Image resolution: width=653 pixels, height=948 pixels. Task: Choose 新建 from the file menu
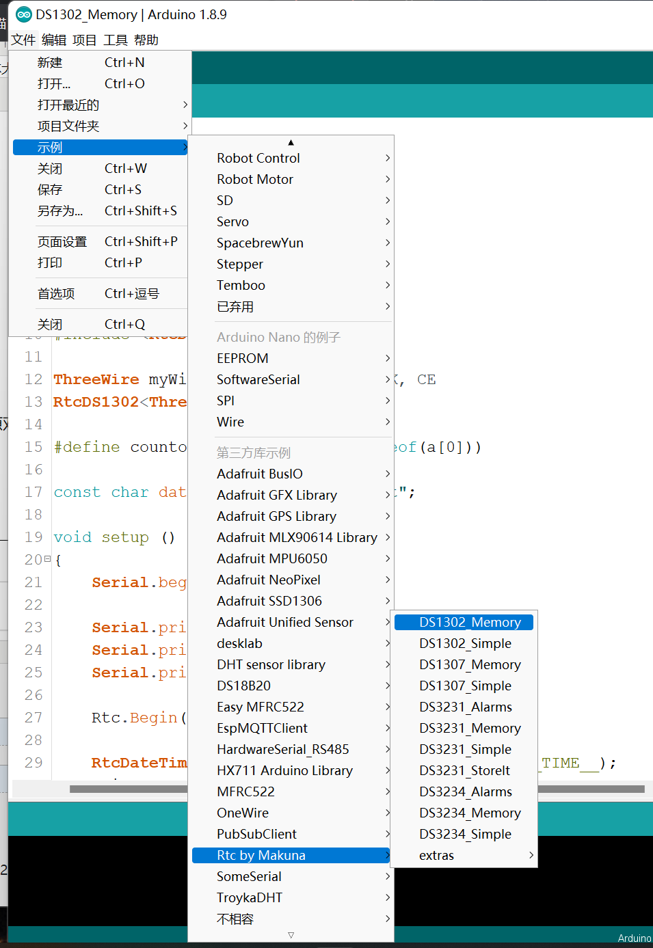point(100,62)
